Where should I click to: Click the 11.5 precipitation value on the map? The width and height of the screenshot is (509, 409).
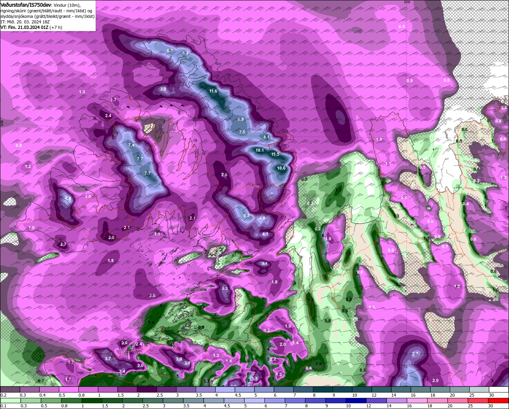point(275,154)
